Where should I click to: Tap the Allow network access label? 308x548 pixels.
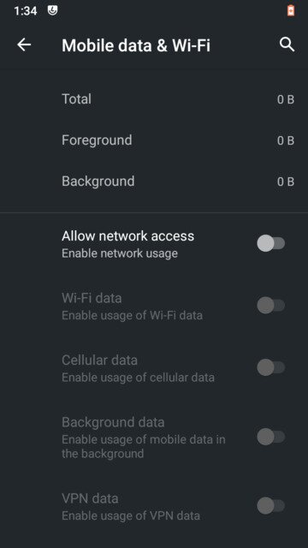click(127, 236)
